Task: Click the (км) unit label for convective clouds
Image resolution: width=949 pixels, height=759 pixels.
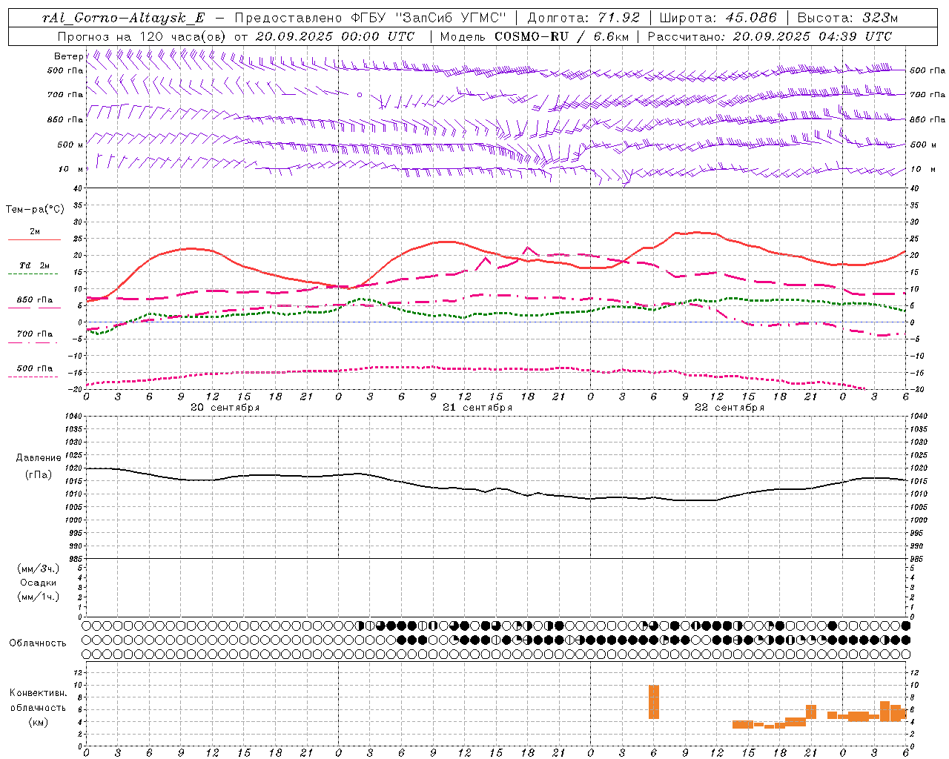Action: (38, 722)
